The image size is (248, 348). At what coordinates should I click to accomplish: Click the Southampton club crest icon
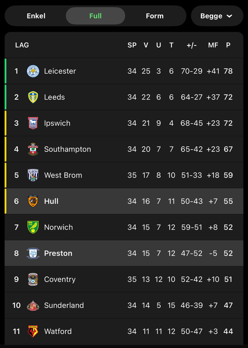click(x=33, y=149)
